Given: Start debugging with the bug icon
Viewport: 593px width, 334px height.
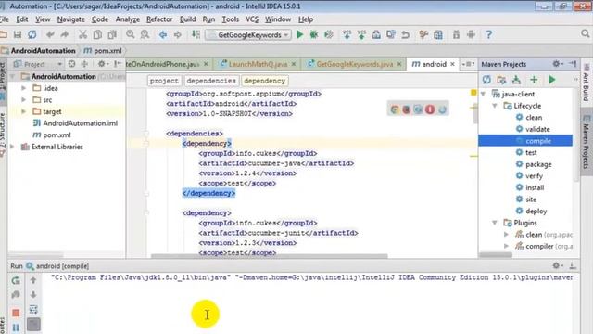Looking at the screenshot, I should point(313,35).
